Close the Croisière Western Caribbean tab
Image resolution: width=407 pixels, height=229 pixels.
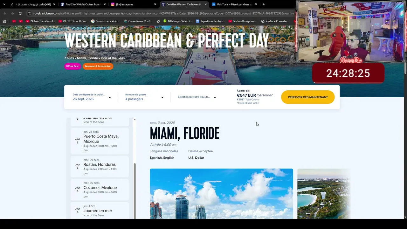pos(205,4)
